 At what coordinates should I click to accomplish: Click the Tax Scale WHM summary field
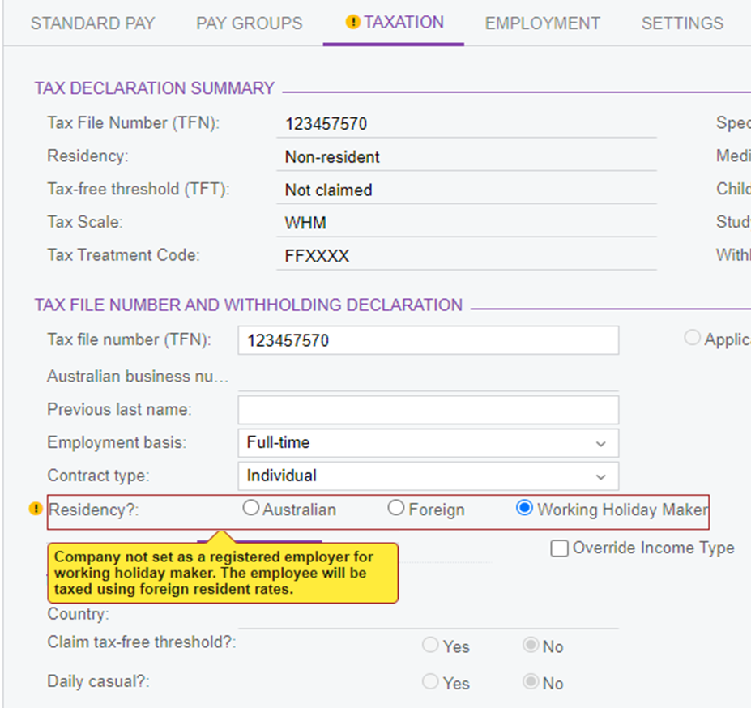466,223
